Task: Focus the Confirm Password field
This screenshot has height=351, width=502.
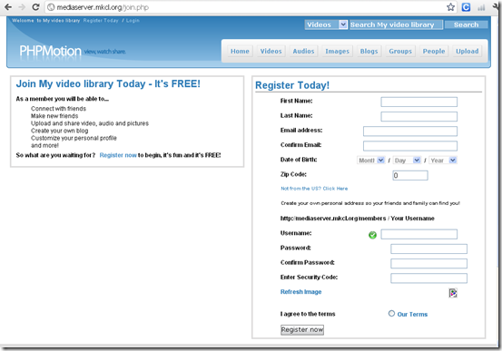Action: tap(428, 264)
